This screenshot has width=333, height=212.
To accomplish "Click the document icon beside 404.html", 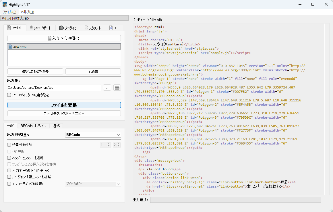I will coord(10,47).
